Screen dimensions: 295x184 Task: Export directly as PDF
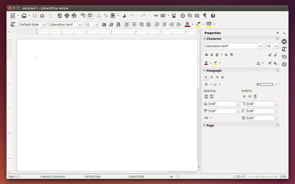[x=60, y=16]
